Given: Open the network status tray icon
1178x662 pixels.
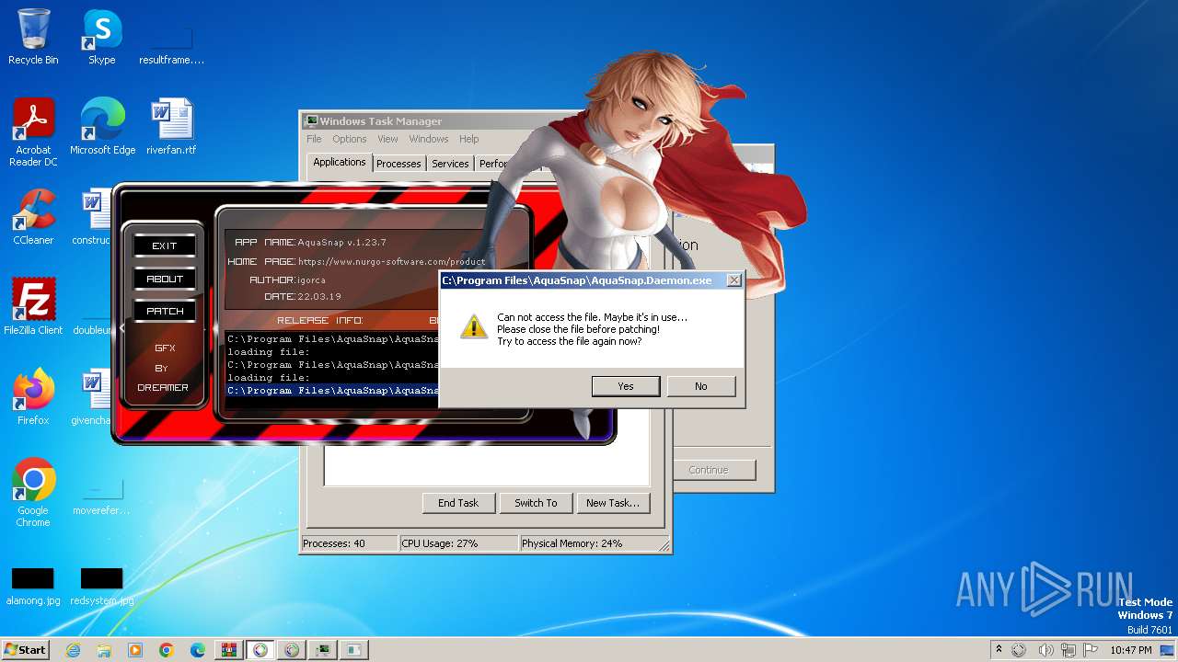Looking at the screenshot, I should point(1068,650).
